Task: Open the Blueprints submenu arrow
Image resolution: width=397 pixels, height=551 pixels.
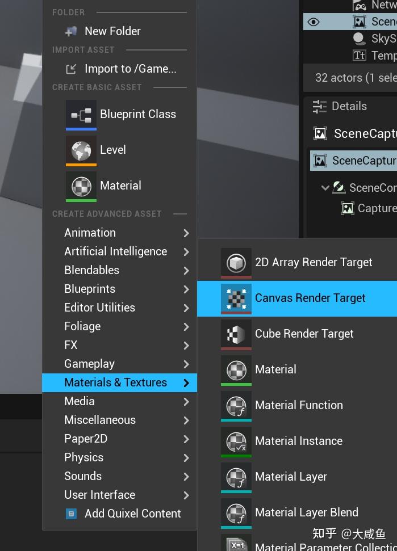Action: [x=186, y=289]
